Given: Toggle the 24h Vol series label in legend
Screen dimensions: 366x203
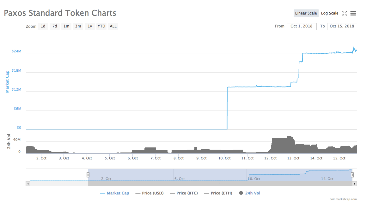Looking at the screenshot, I should [x=253, y=193].
